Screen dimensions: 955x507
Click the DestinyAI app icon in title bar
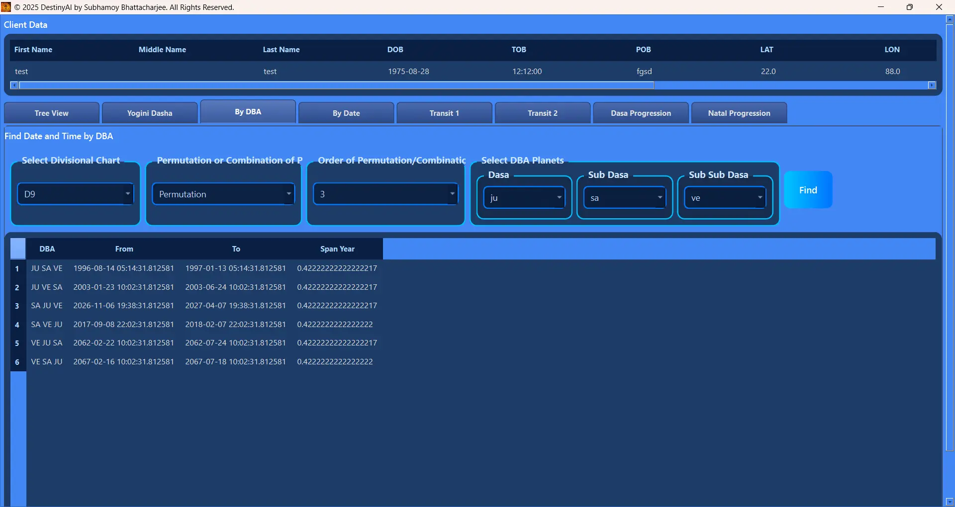[x=6, y=7]
